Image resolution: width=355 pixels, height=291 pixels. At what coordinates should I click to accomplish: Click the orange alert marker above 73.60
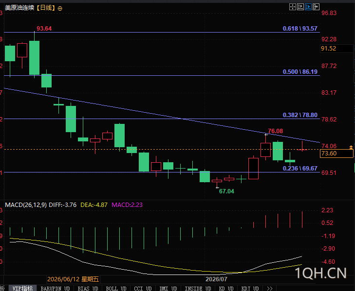tap(351, 147)
